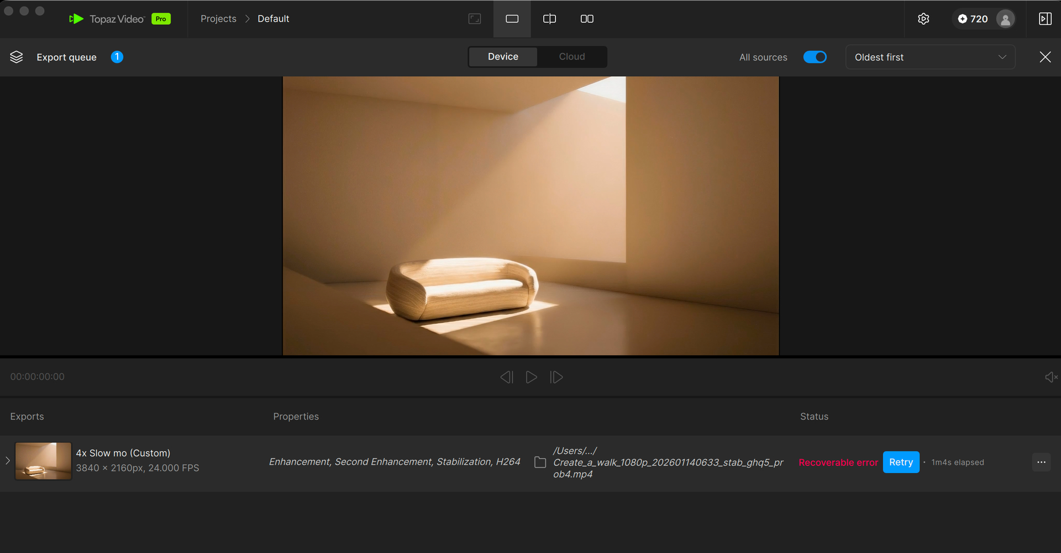Viewport: 1061px width, 553px height.
Task: Click the export video thumbnail
Action: [43, 461]
